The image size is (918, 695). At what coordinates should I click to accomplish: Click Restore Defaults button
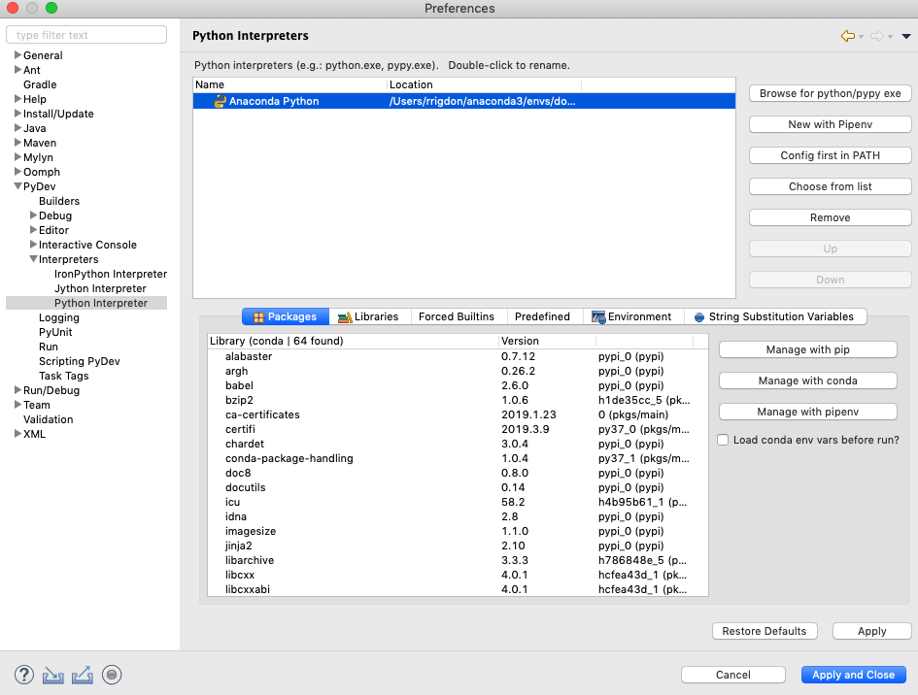pos(765,631)
